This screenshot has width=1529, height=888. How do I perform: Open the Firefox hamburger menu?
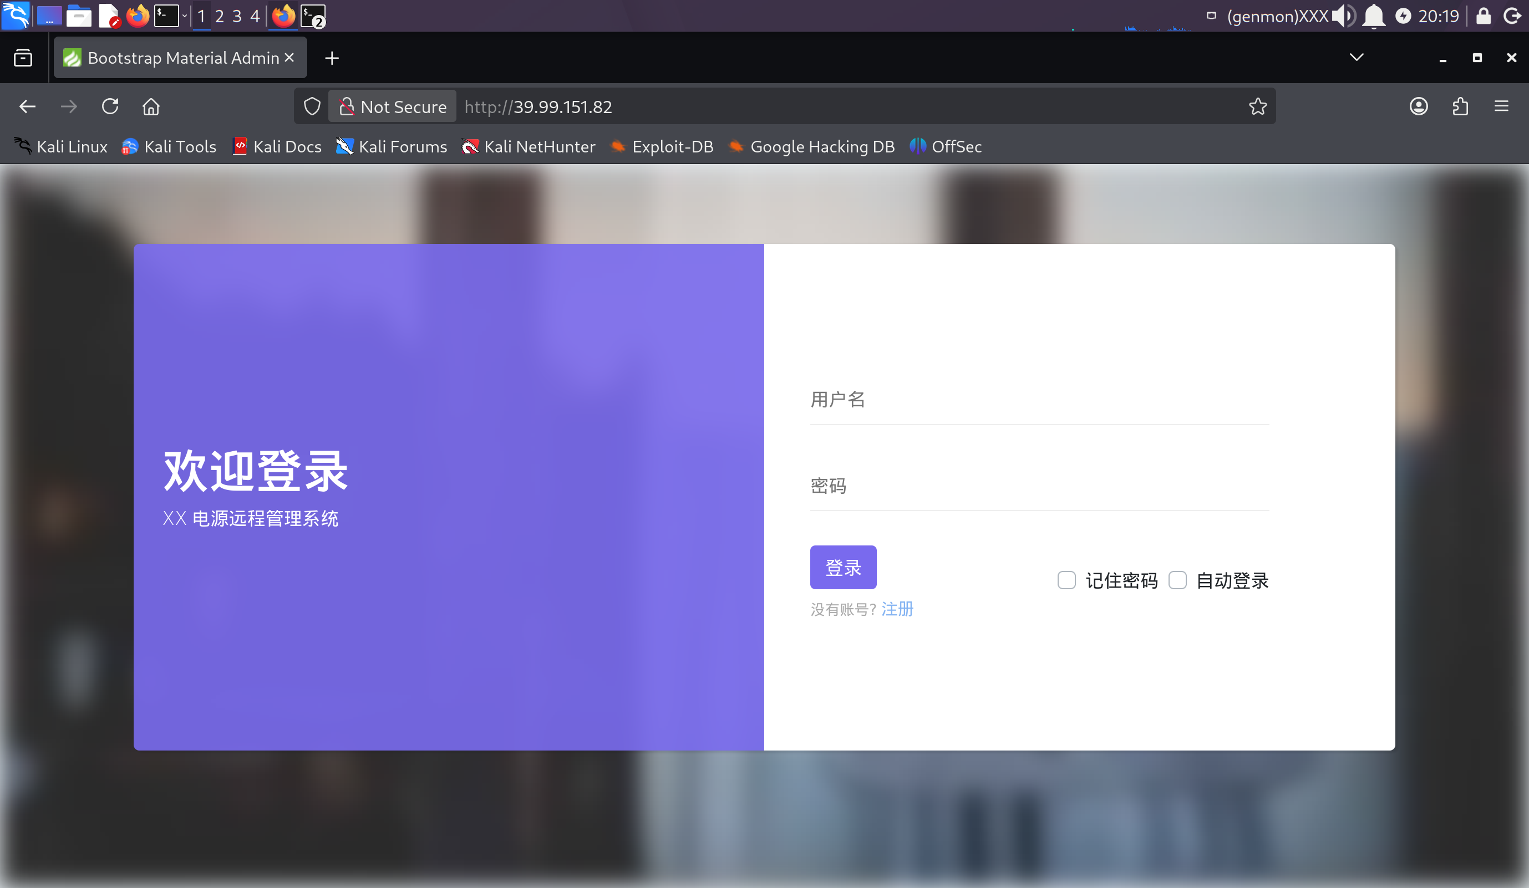pos(1502,107)
